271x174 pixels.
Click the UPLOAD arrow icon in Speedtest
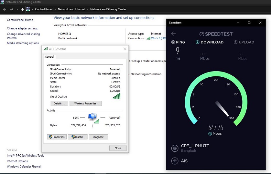tap(235, 42)
